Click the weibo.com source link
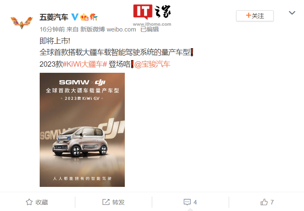The width and height of the screenshot is (304, 211). (121, 29)
